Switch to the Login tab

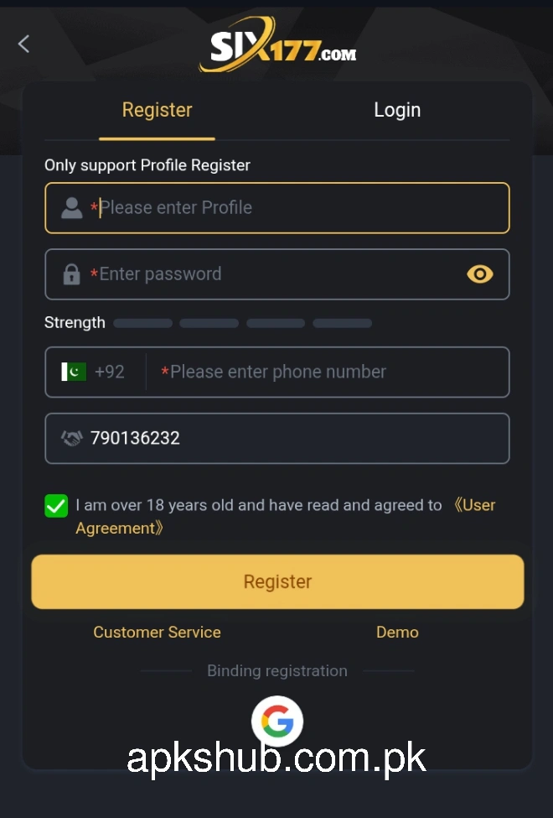(x=397, y=109)
